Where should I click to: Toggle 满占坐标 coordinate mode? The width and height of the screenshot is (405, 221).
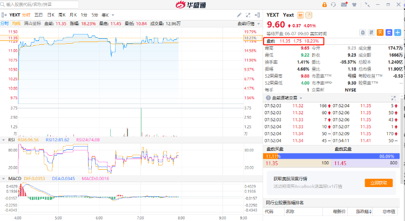coord(32,24)
